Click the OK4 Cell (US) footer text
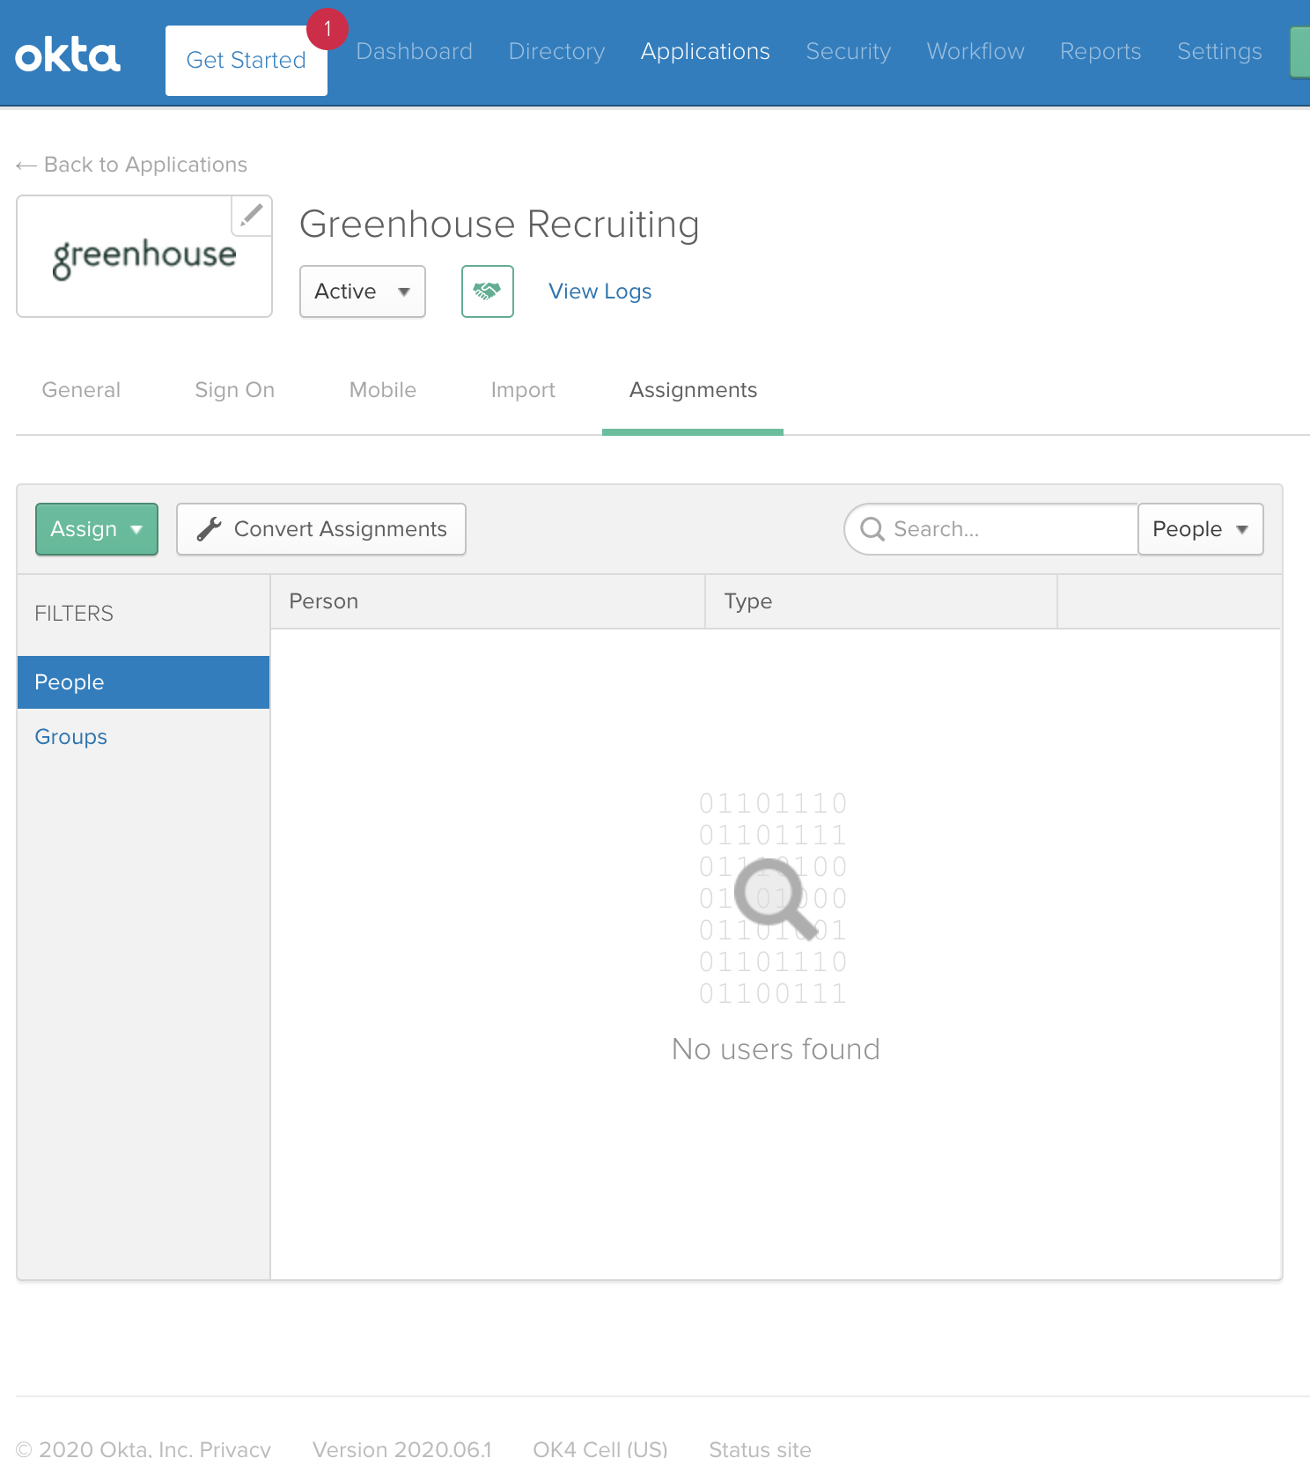The image size is (1310, 1458). 600,1448
